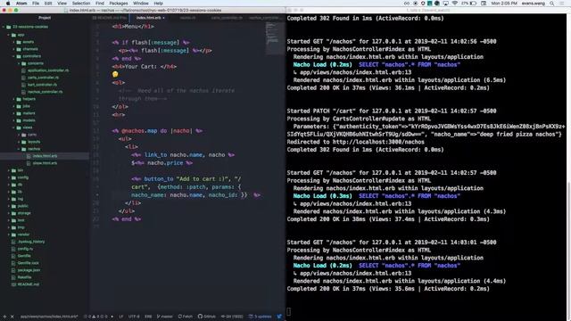Open application_controller.rb in the tree

(48, 70)
